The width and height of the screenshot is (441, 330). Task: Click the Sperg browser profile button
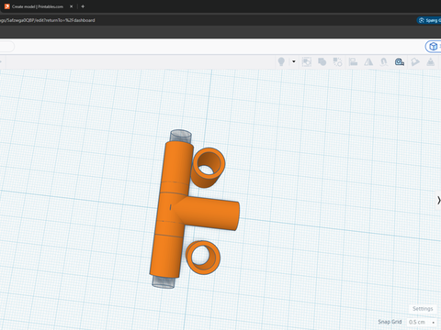point(429,20)
